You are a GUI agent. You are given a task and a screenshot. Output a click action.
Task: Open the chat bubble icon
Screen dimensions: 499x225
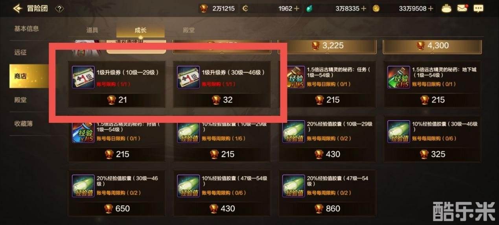click(x=478, y=8)
